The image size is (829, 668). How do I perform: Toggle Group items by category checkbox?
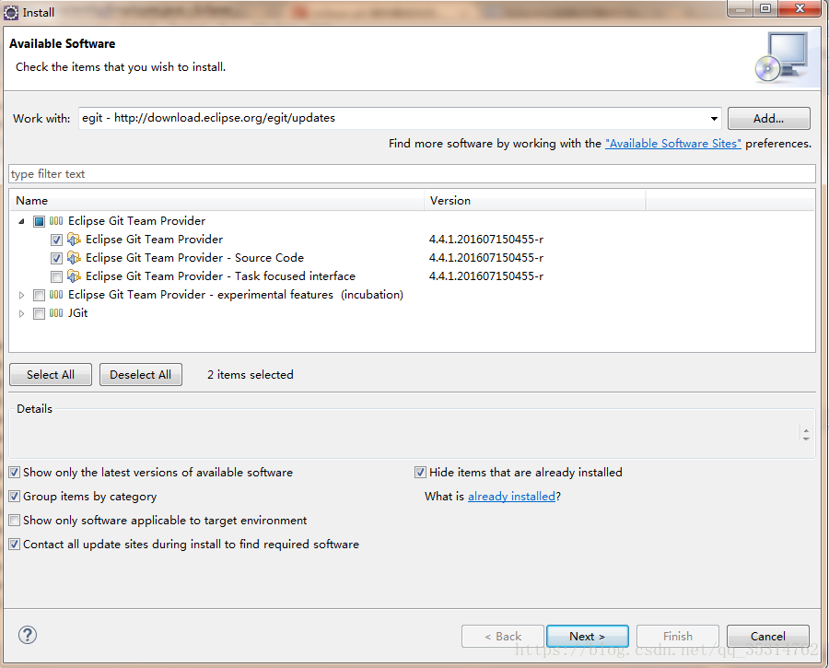[x=15, y=496]
